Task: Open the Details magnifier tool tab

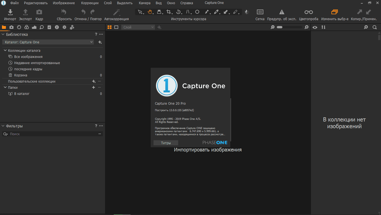Action: click(x=42, y=27)
